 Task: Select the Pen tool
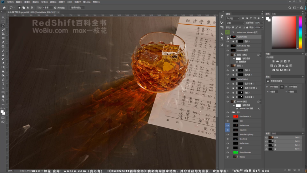(x=3, y=80)
